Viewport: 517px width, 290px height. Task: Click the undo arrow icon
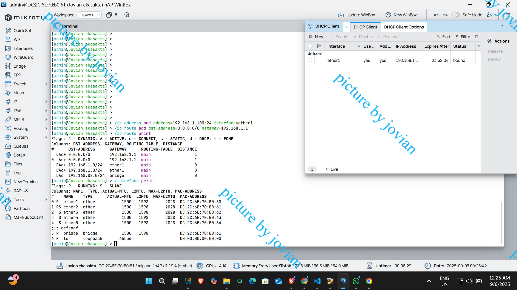click(436, 15)
